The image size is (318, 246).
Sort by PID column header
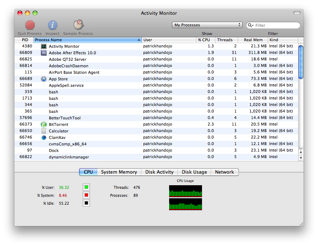click(24, 40)
